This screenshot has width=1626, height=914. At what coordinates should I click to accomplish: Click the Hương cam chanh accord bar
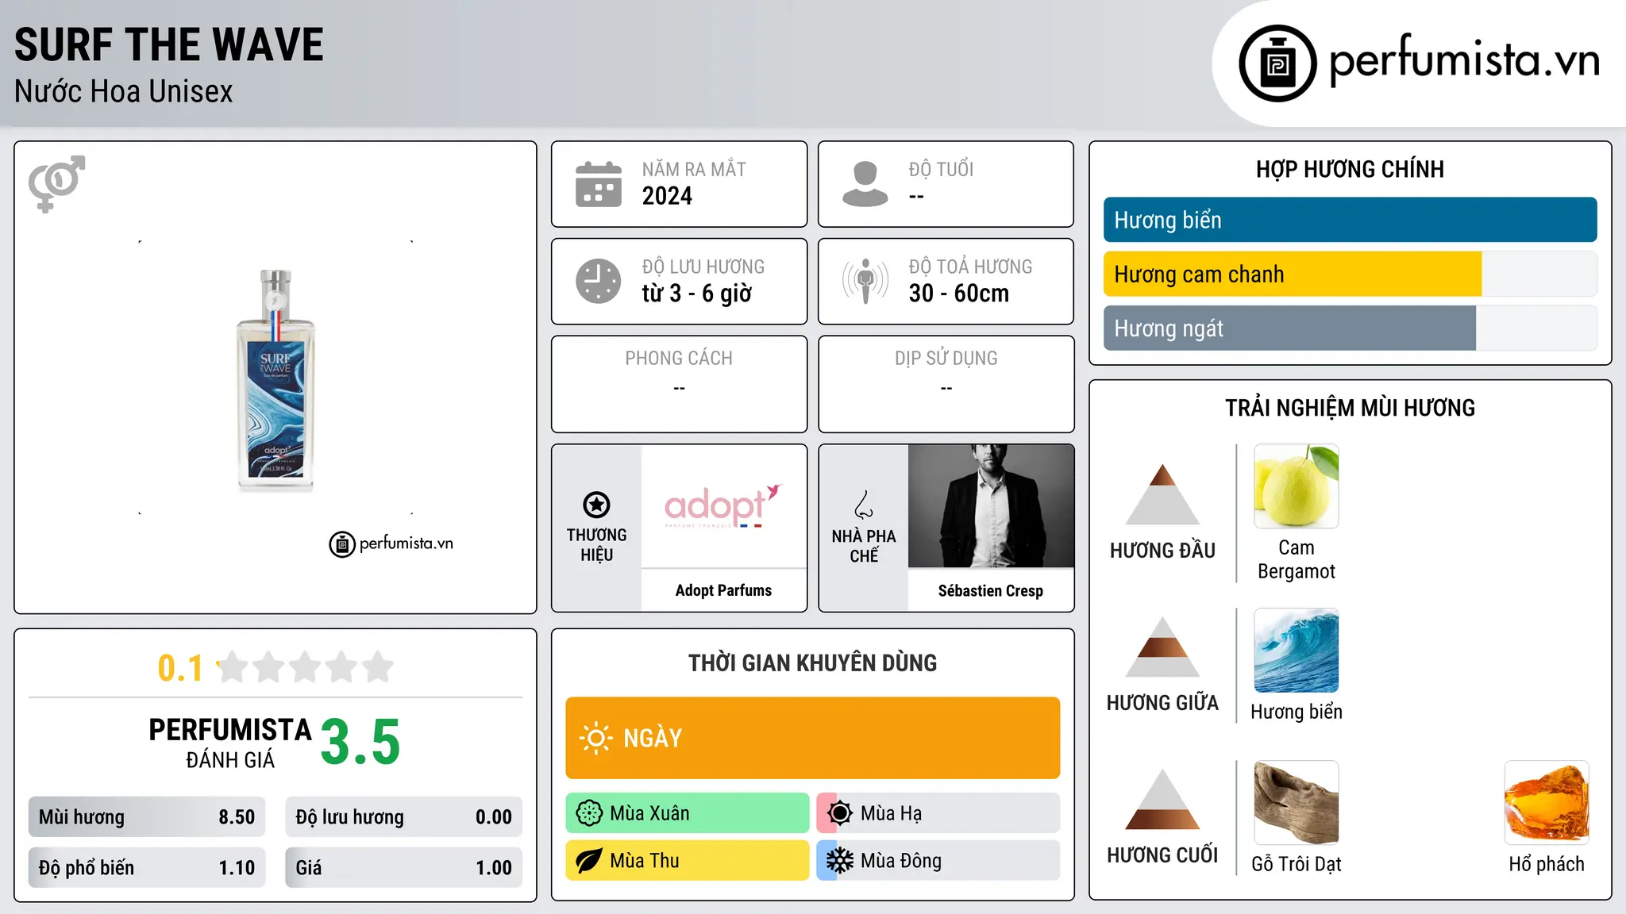click(1350, 274)
